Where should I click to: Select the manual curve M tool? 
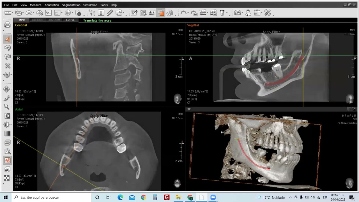click(x=194, y=13)
